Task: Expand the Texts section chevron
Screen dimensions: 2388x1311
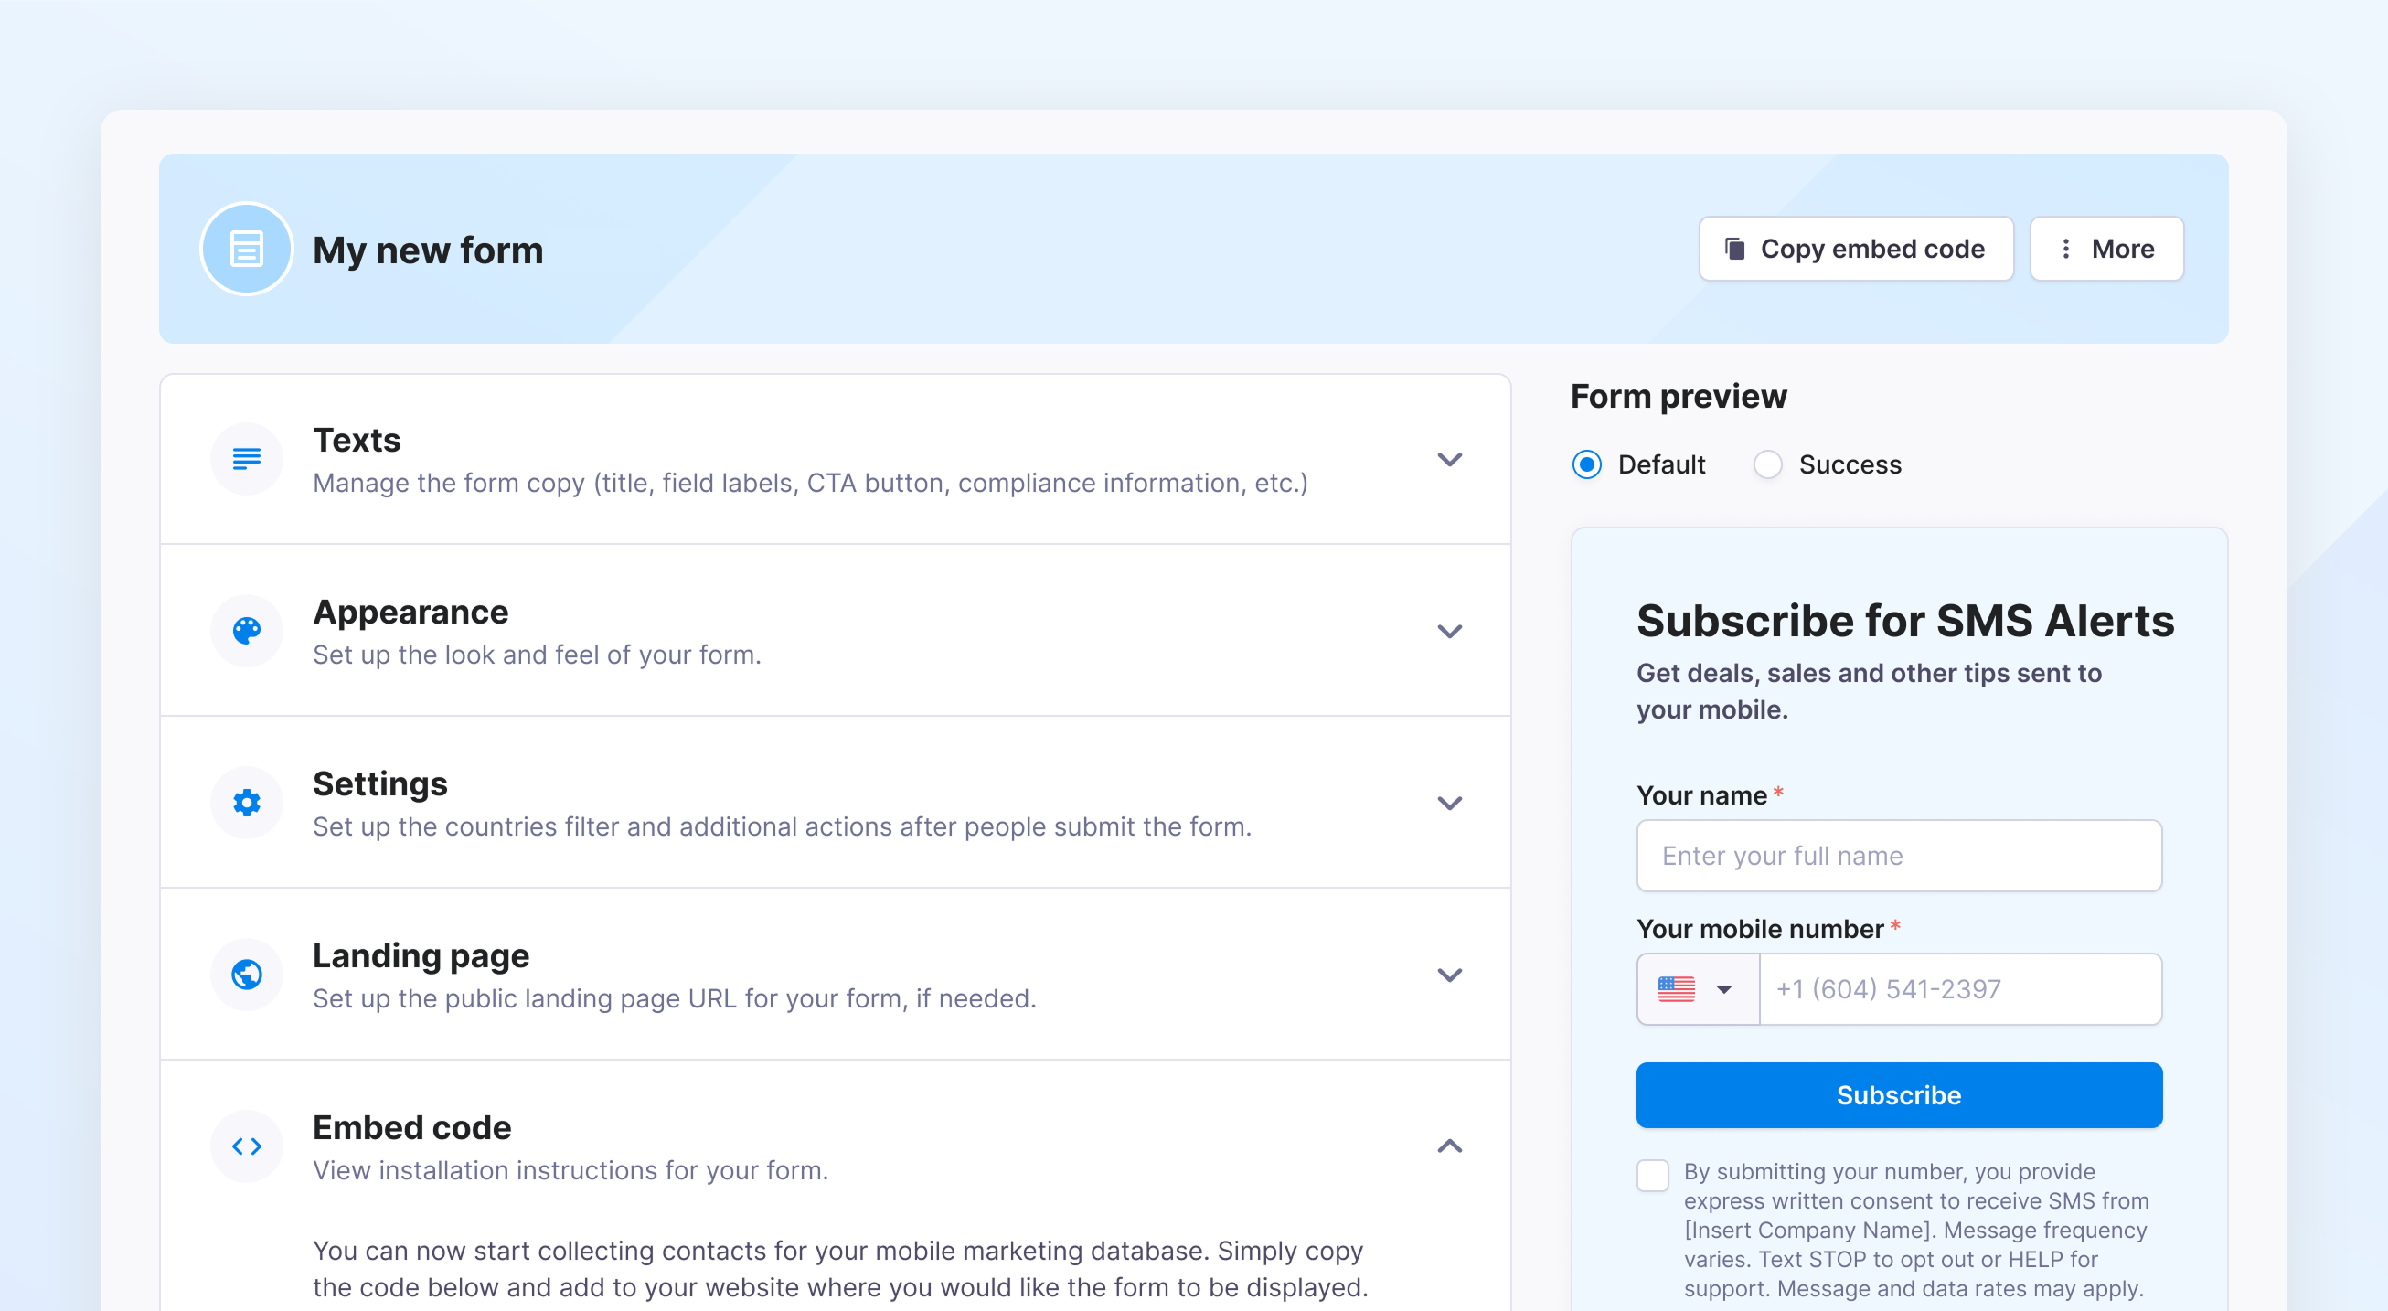Action: tap(1450, 460)
